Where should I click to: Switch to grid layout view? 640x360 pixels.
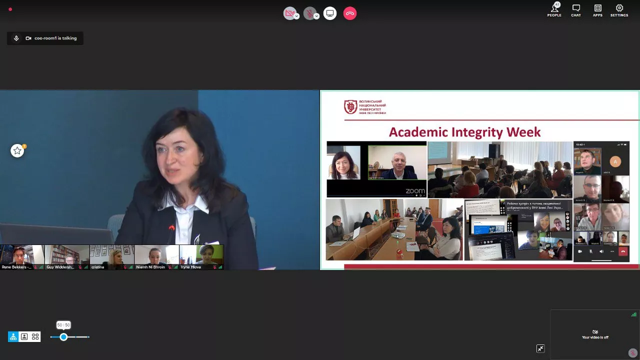click(x=35, y=336)
